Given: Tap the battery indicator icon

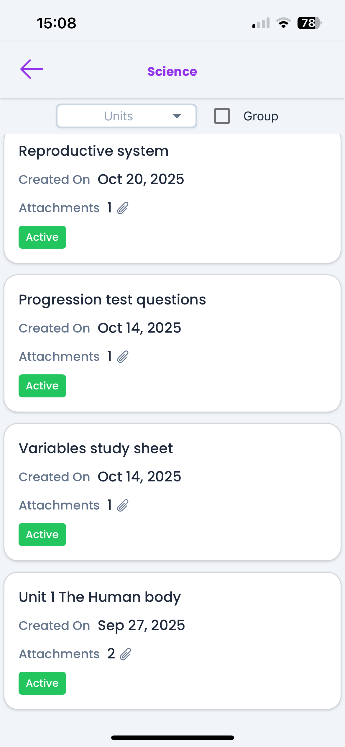Looking at the screenshot, I should point(309,23).
